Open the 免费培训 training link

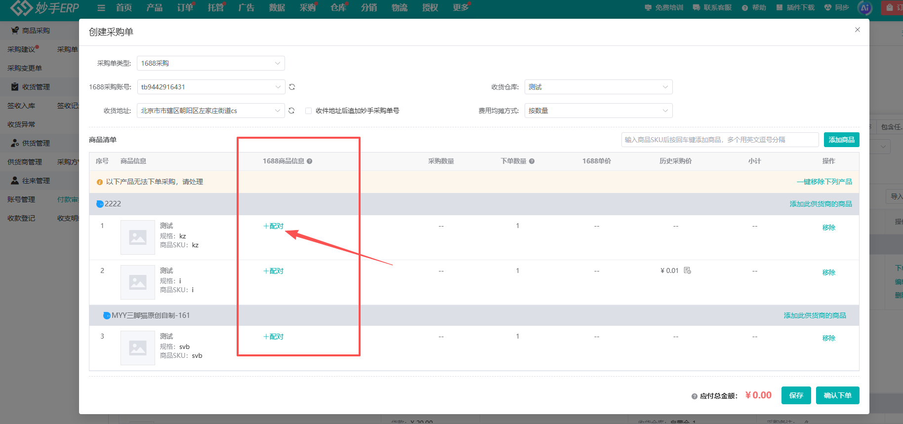(x=664, y=7)
